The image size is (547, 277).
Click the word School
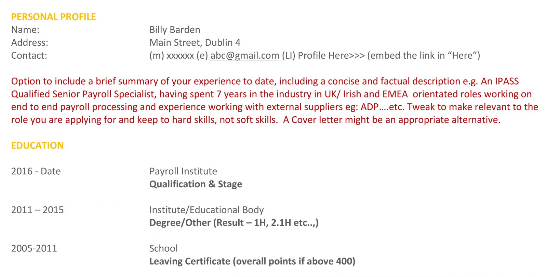[163, 248]
